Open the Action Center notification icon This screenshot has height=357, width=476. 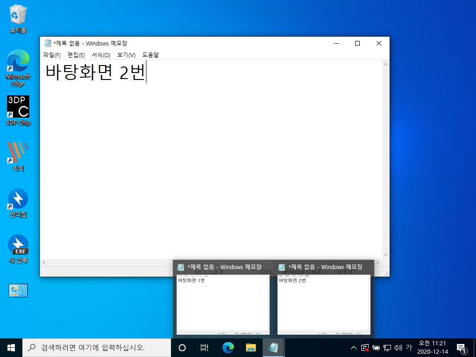462,348
